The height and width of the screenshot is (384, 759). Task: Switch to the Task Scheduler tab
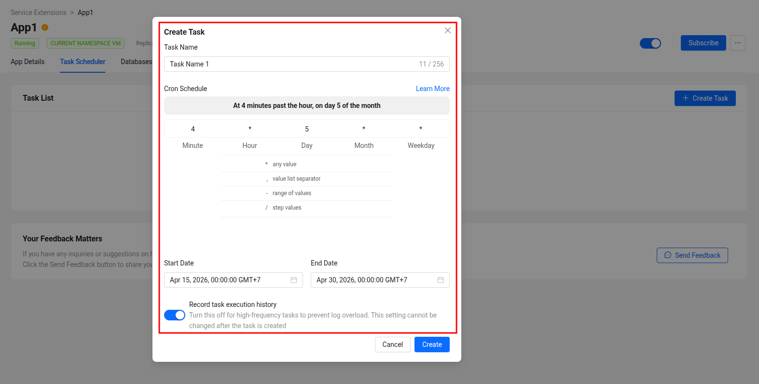click(83, 62)
